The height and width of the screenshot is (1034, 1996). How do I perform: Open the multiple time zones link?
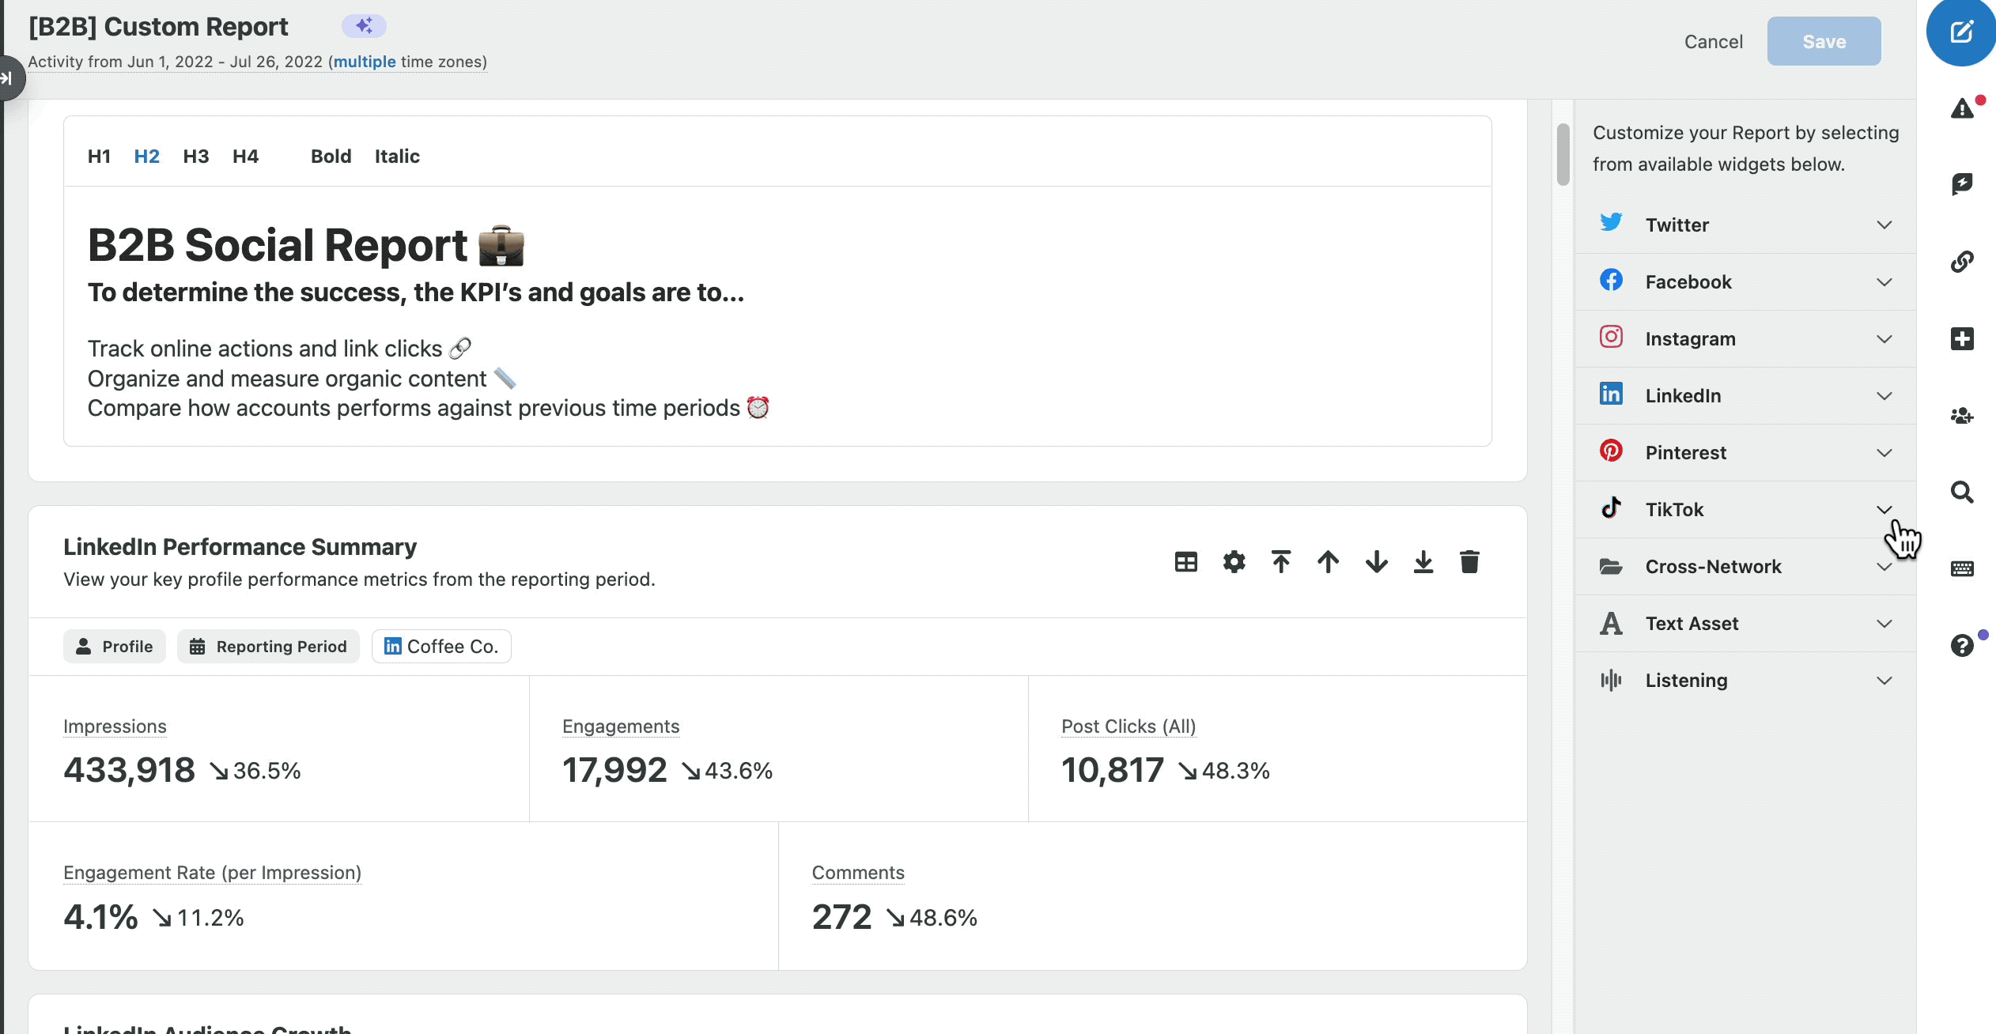click(365, 62)
